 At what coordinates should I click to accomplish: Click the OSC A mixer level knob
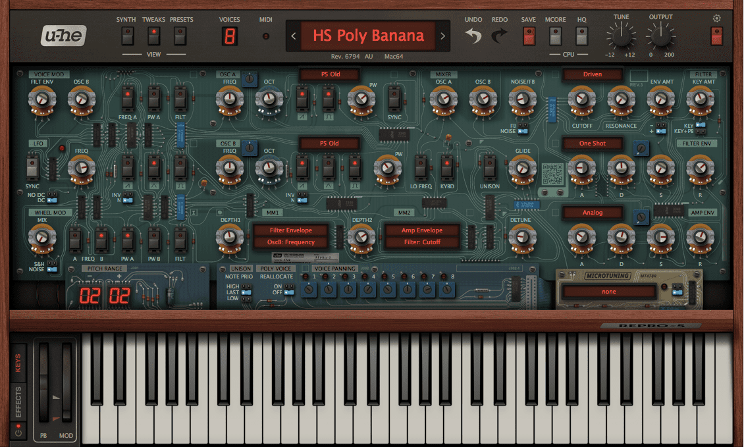coord(443,99)
